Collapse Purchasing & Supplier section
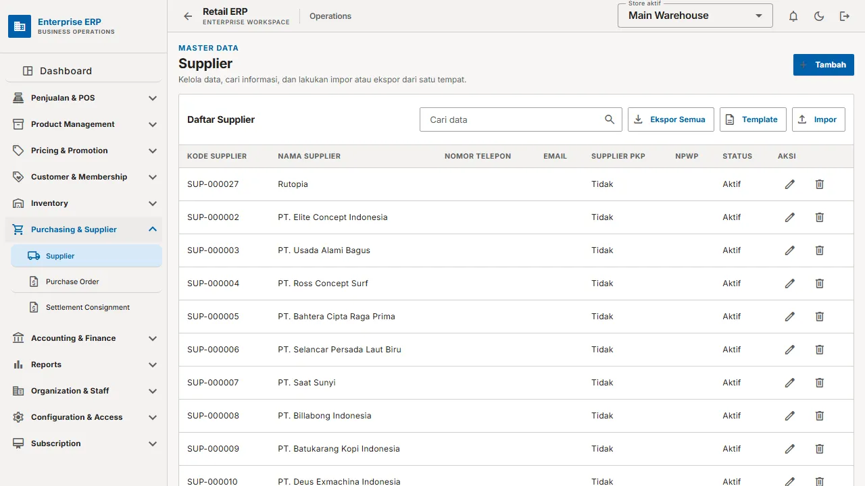Image resolution: width=865 pixels, height=486 pixels. [84, 230]
